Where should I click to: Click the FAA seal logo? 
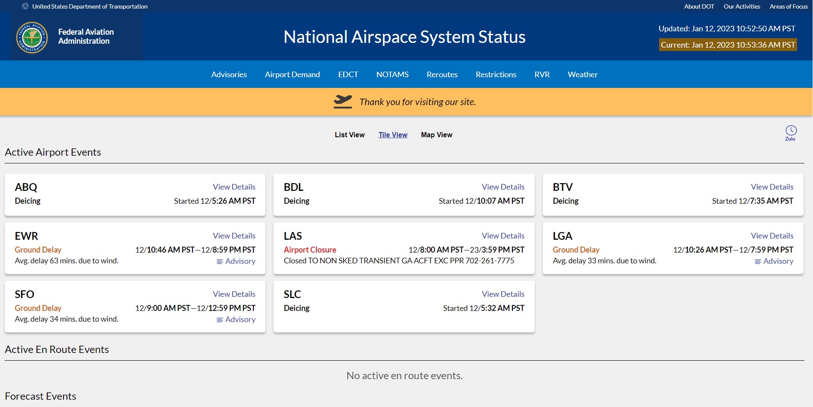click(32, 37)
